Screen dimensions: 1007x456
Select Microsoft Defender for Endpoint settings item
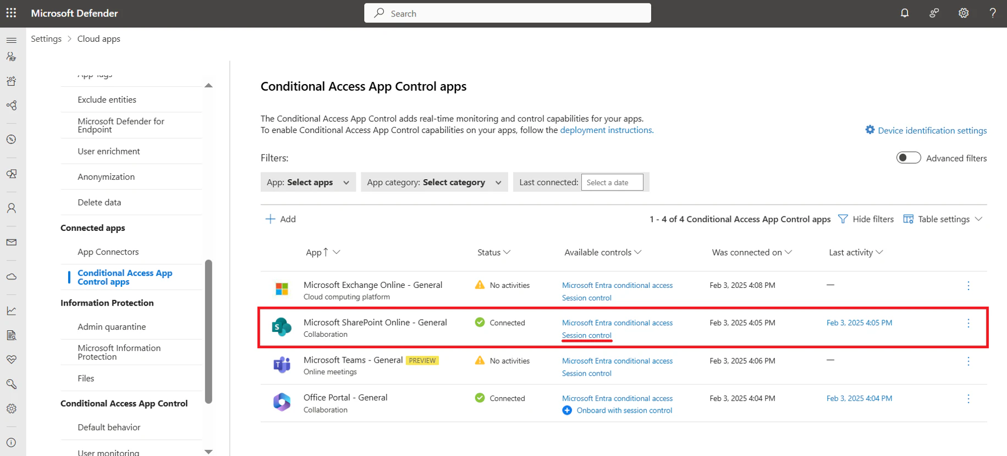pyautogui.click(x=121, y=125)
